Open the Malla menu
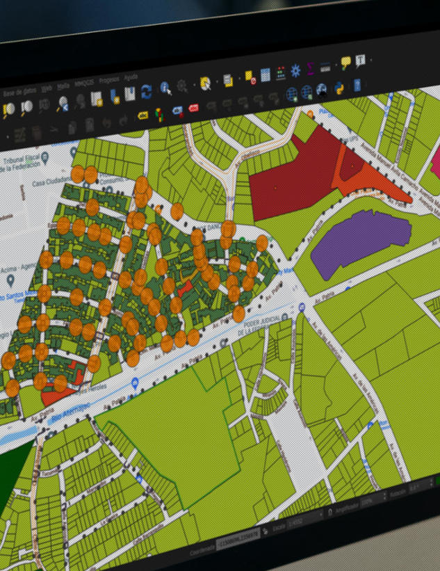The height and width of the screenshot is (571, 440). pyautogui.click(x=63, y=86)
